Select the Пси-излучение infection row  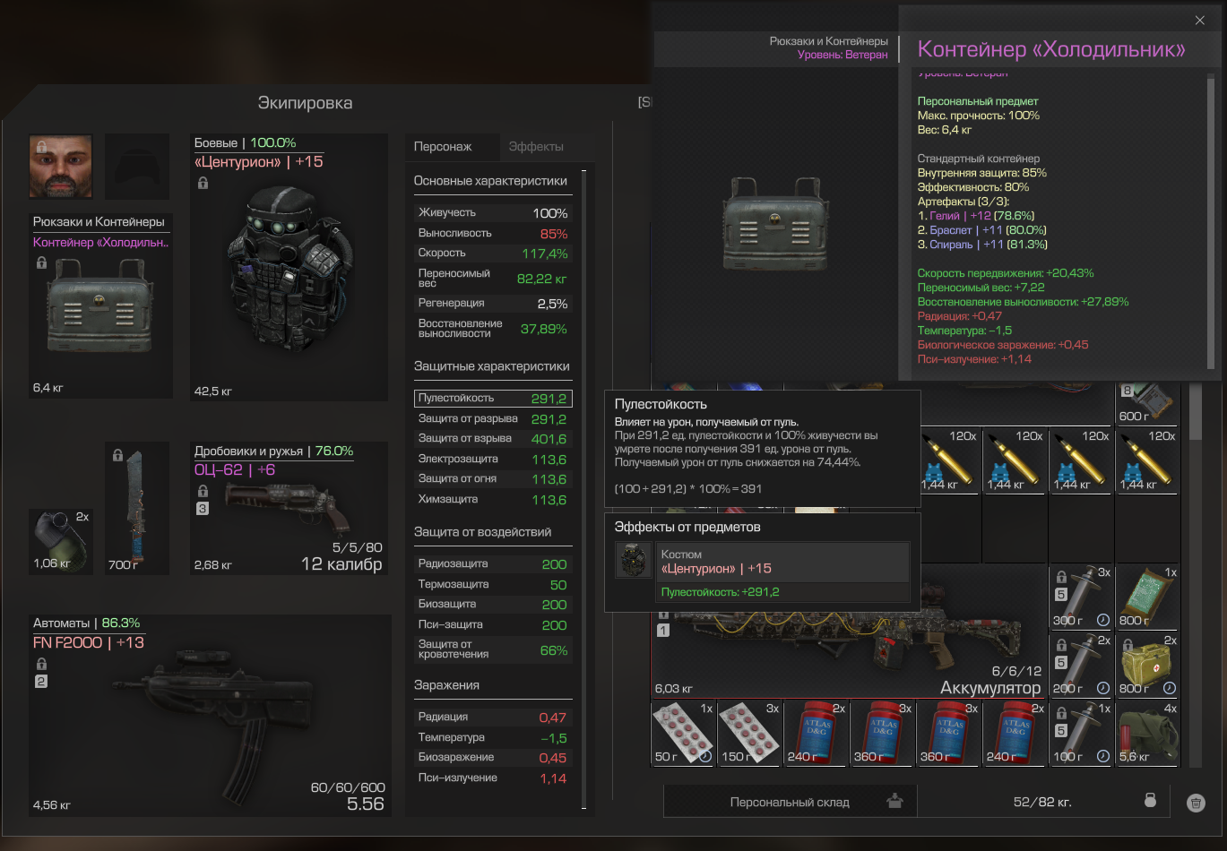coord(493,778)
